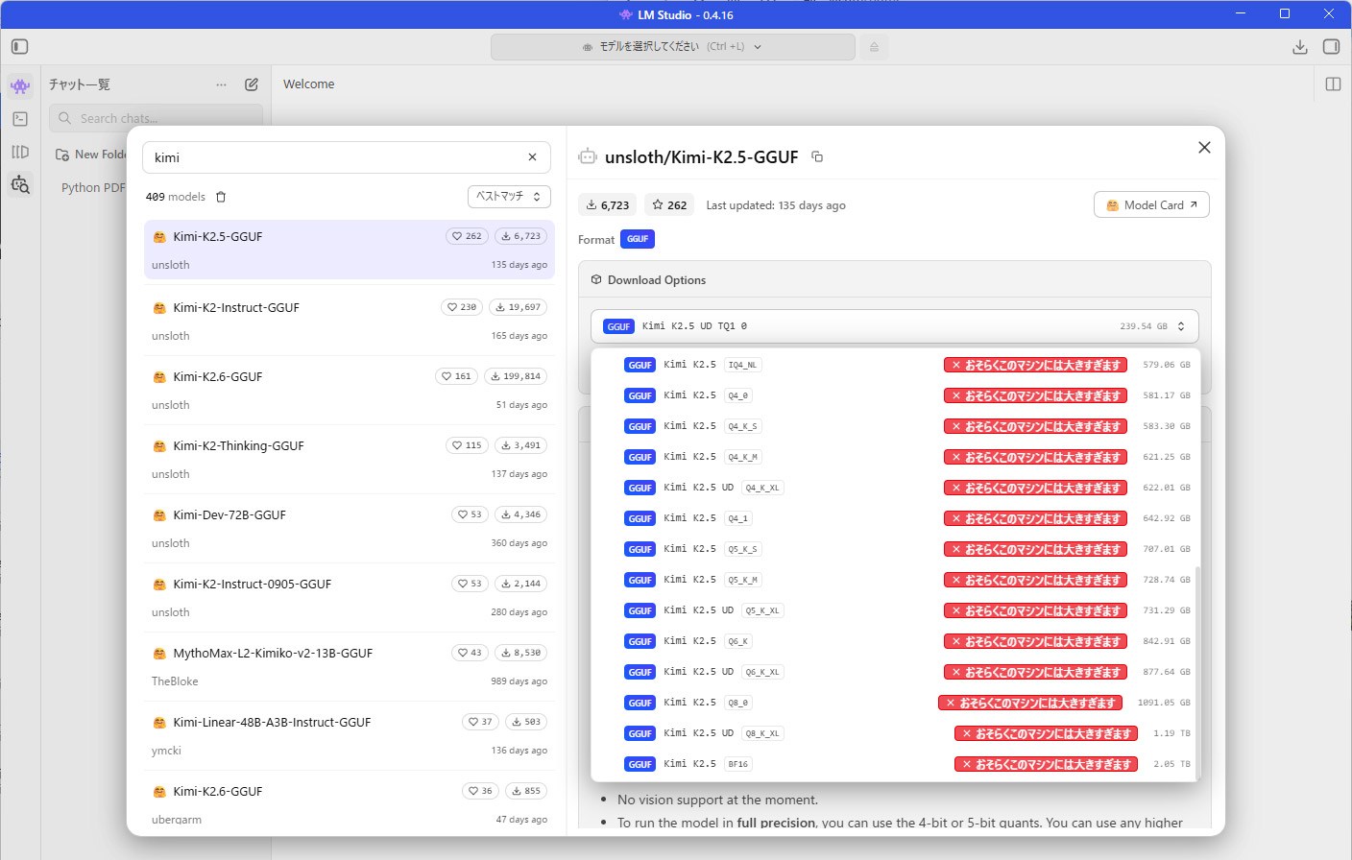The image size is (1352, 860).
Task: Select Kimi-K2-Instruct-0905-GGUF model result
Action: point(350,597)
